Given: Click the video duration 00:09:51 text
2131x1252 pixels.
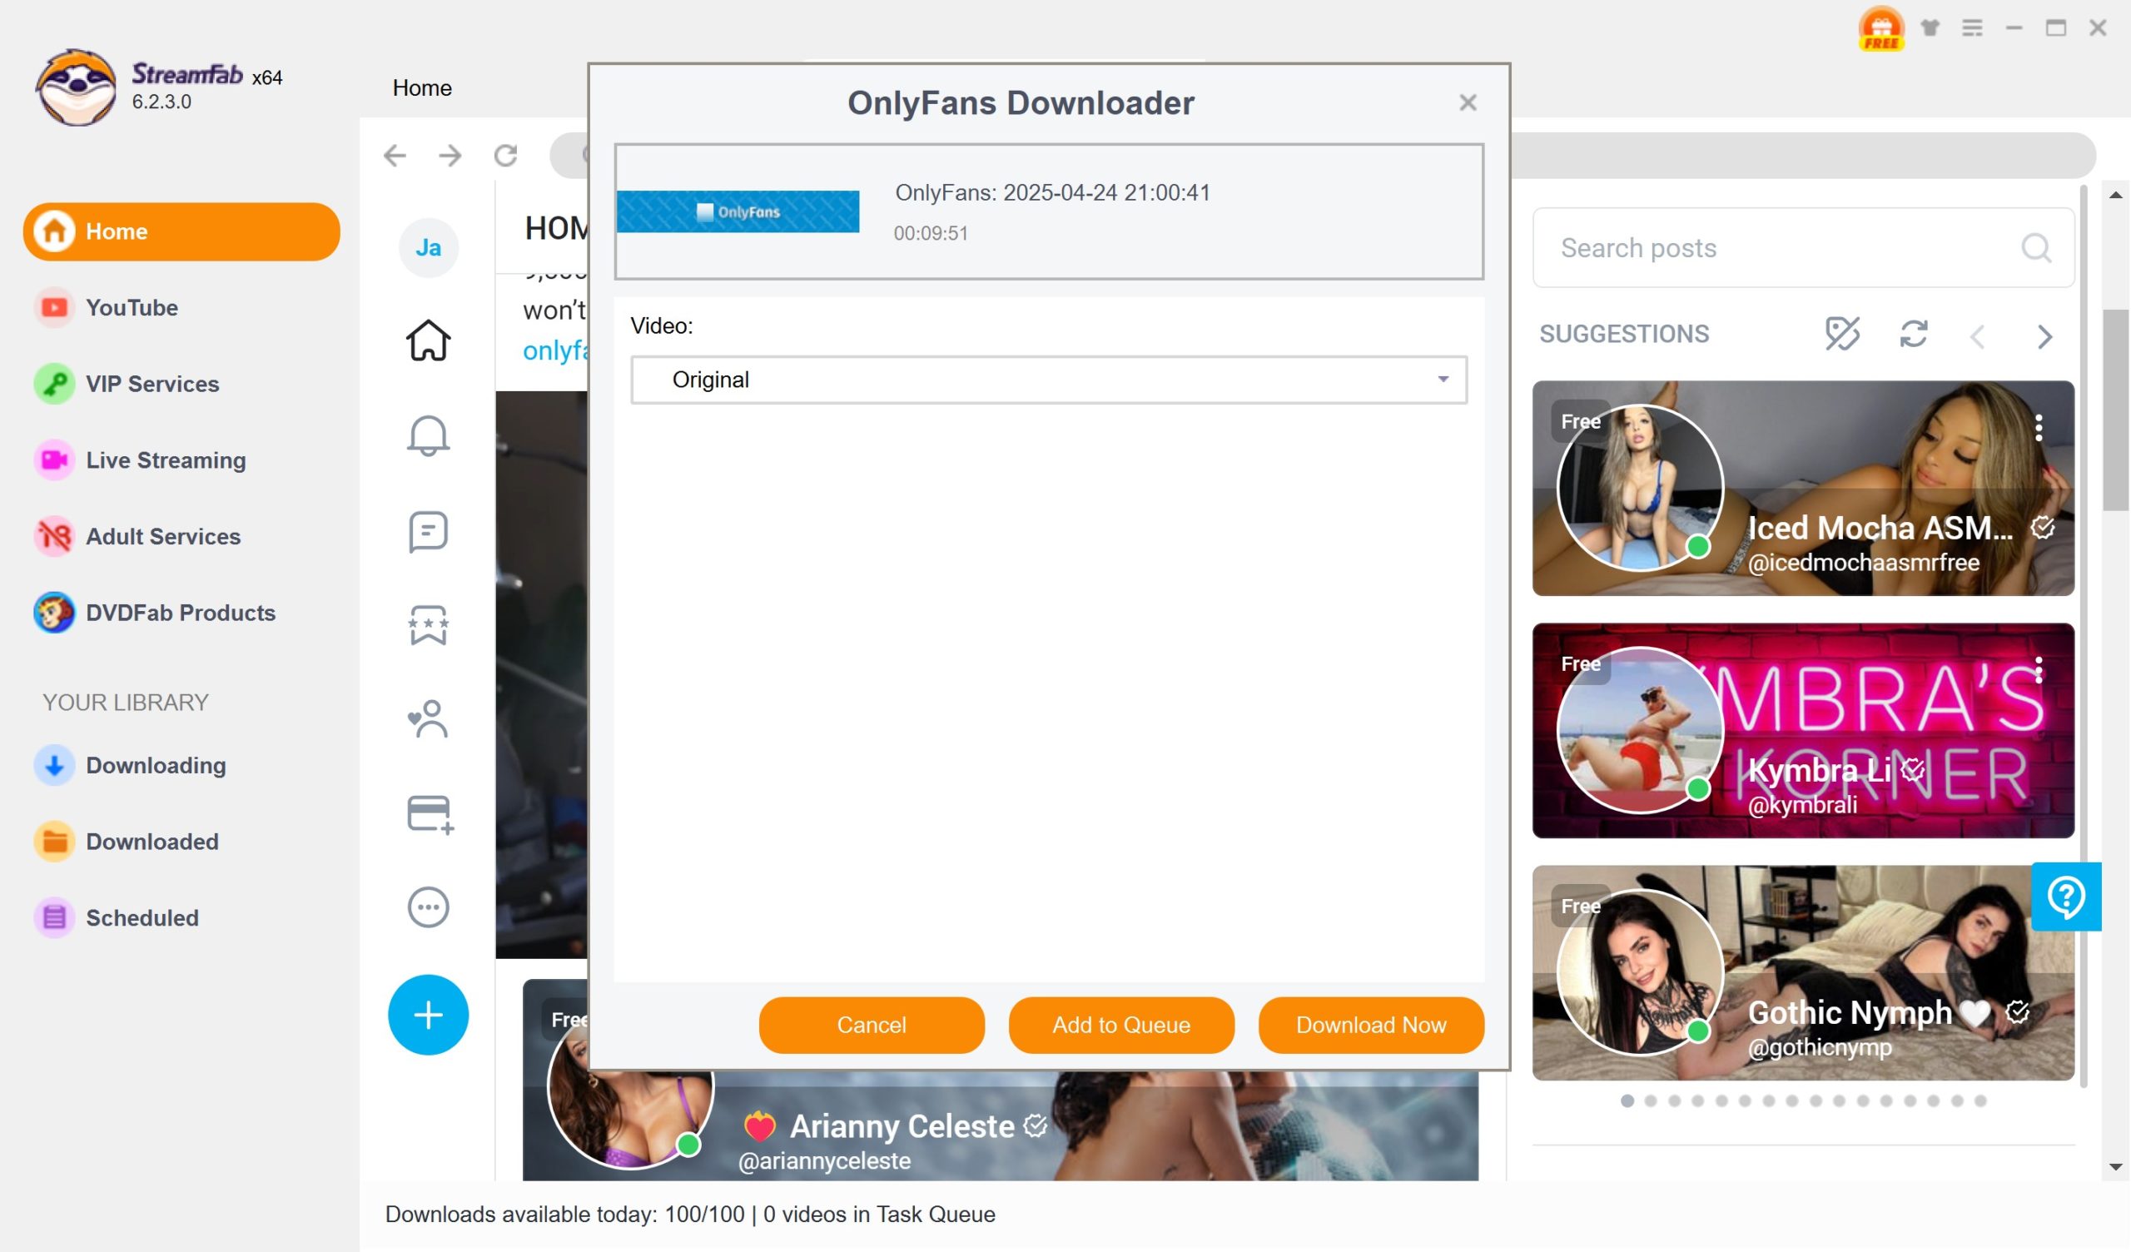Looking at the screenshot, I should (931, 233).
